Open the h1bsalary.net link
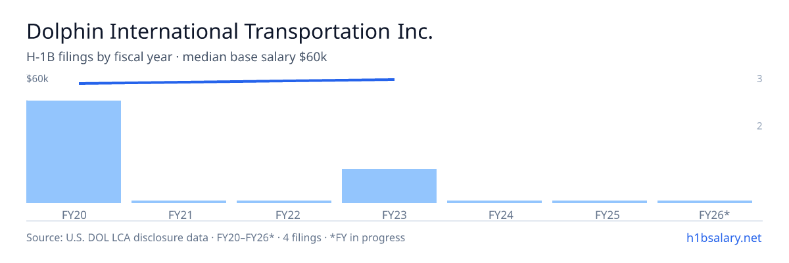Screen dimensions: 789x263 click(x=723, y=237)
